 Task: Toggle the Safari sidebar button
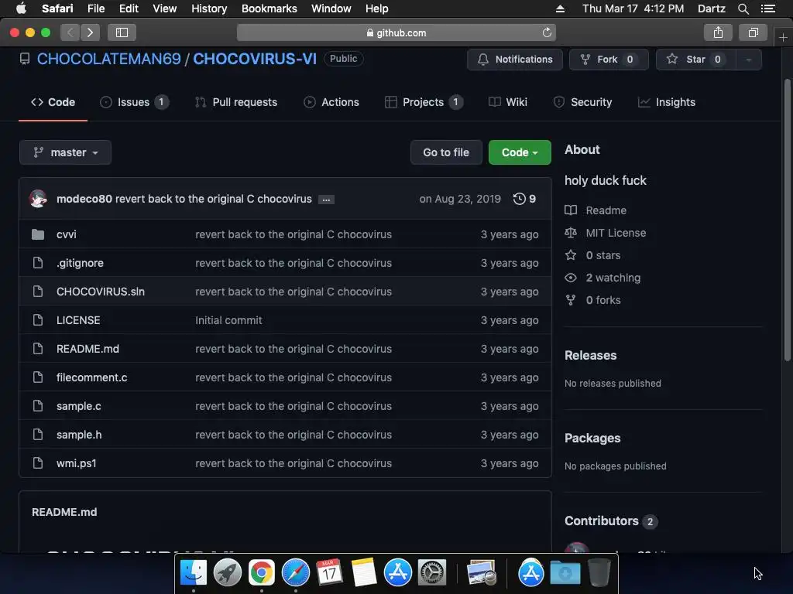[122, 32]
